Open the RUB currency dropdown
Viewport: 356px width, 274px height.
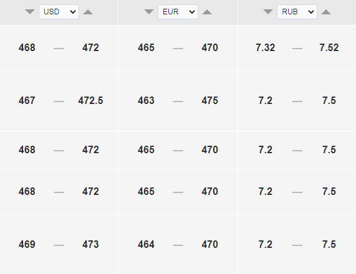coord(297,12)
